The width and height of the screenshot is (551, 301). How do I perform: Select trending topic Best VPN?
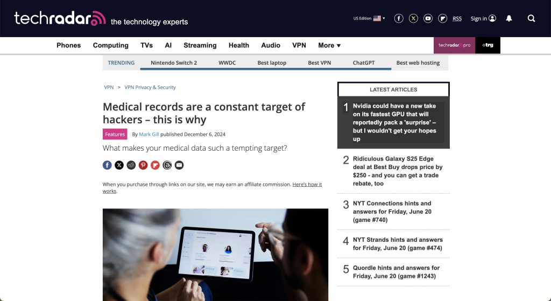(x=320, y=62)
